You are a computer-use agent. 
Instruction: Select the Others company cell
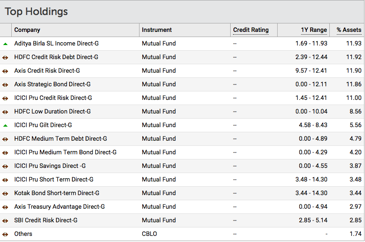coord(23,234)
